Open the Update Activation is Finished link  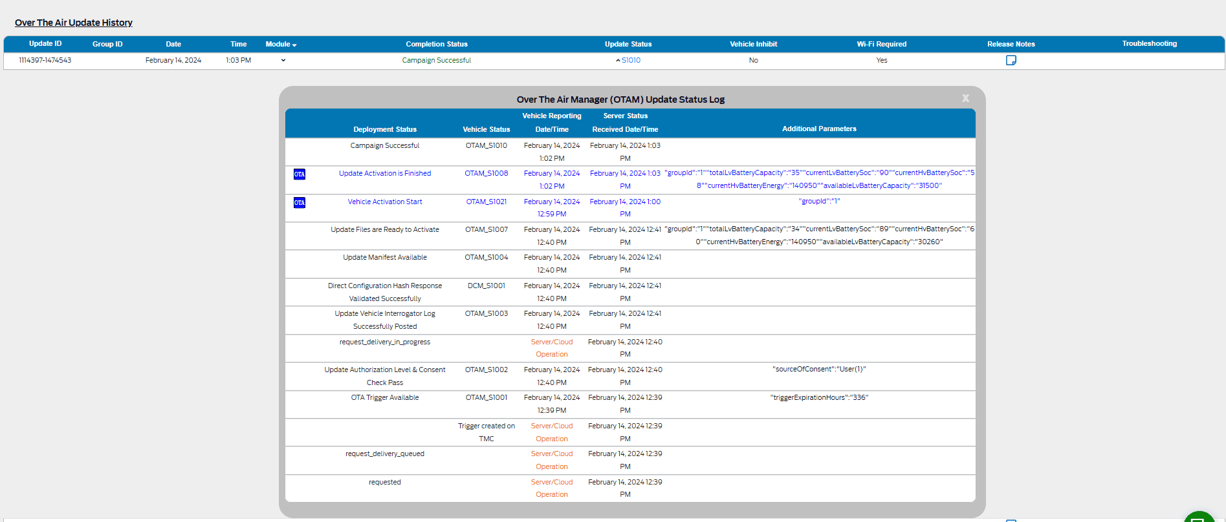384,173
